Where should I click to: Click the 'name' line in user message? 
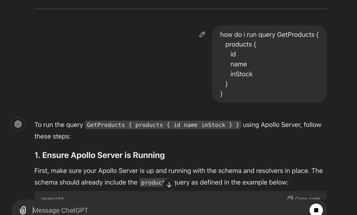pyautogui.click(x=239, y=64)
